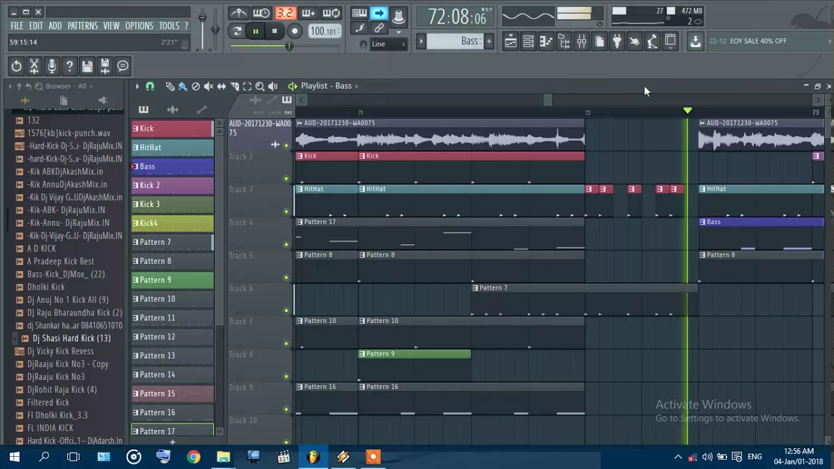The height and width of the screenshot is (469, 834).
Task: Open the OPTIONS menu
Action: (139, 26)
